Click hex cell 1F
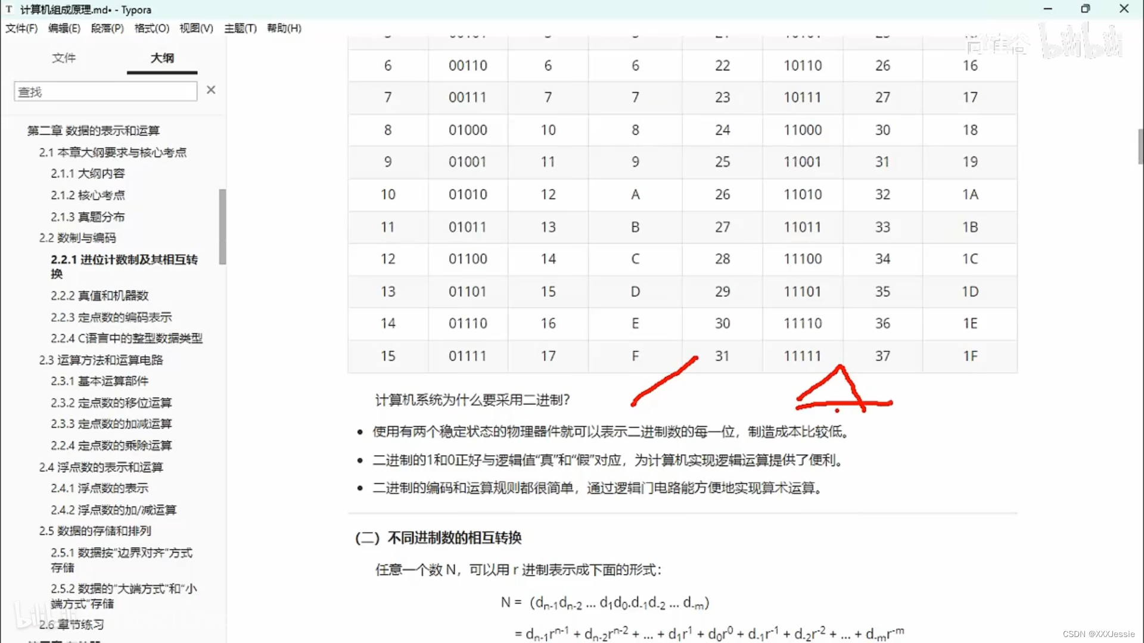1144x643 pixels. point(970,356)
